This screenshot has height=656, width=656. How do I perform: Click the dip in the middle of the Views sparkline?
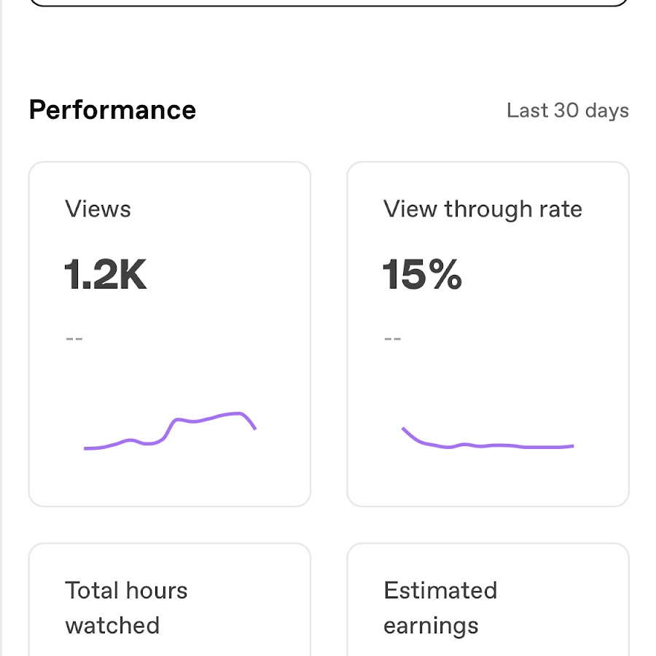point(150,443)
